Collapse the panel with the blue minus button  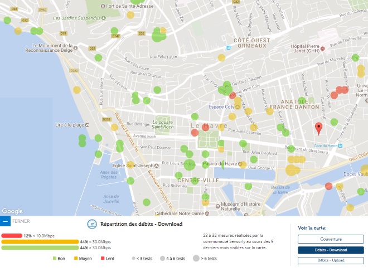pos(5,221)
